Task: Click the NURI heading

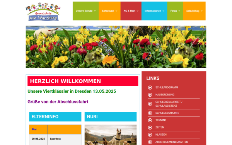Action: [x=111, y=117]
